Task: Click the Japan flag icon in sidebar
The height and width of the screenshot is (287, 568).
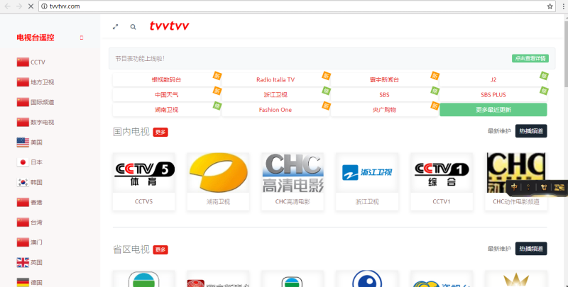Action: pos(23,162)
